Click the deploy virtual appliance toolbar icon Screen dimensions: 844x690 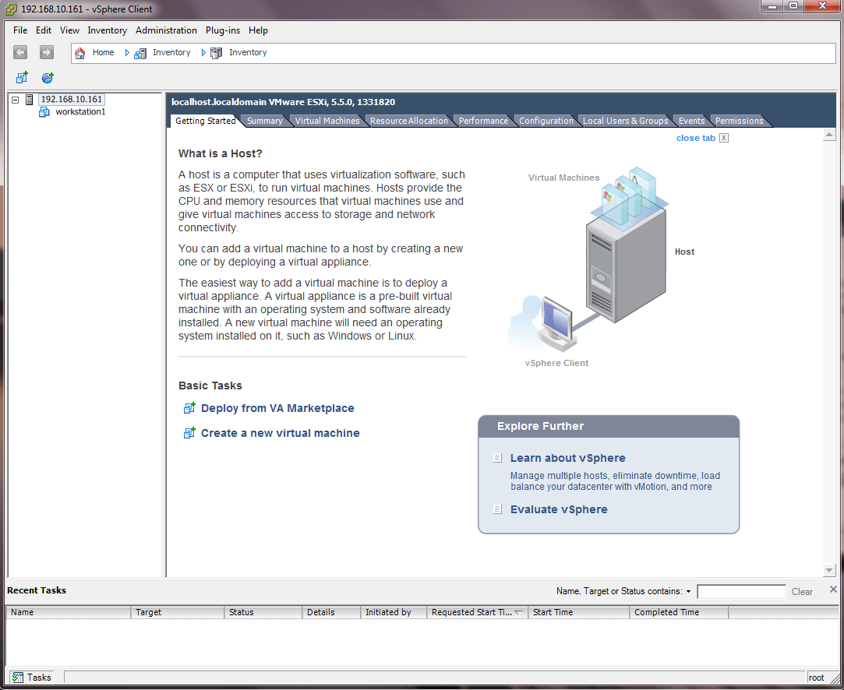[48, 78]
